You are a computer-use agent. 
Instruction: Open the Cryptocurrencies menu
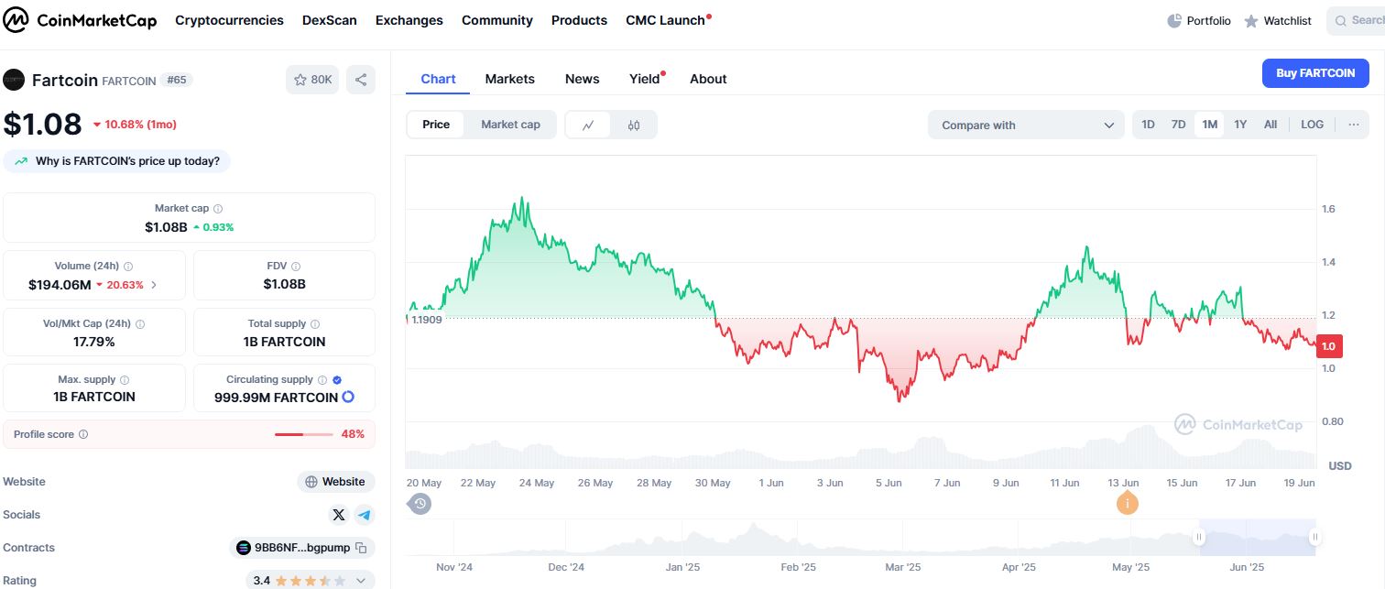[229, 20]
